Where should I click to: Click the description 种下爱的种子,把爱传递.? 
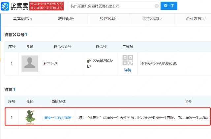point(159,63)
